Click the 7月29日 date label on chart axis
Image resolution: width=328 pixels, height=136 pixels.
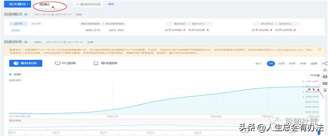tap(216, 117)
